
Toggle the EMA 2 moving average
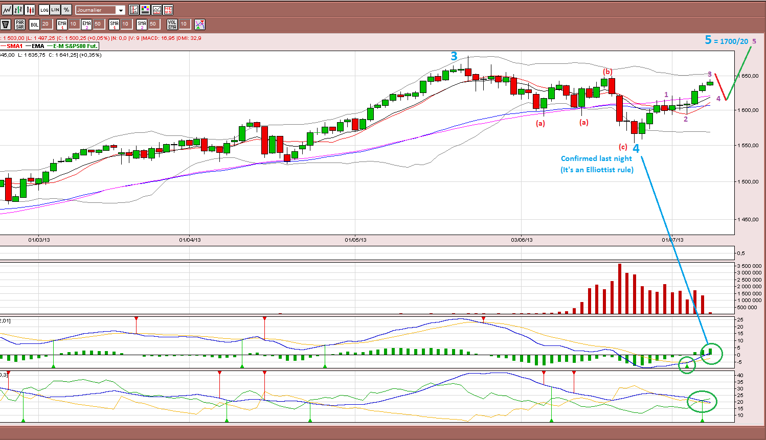point(86,24)
